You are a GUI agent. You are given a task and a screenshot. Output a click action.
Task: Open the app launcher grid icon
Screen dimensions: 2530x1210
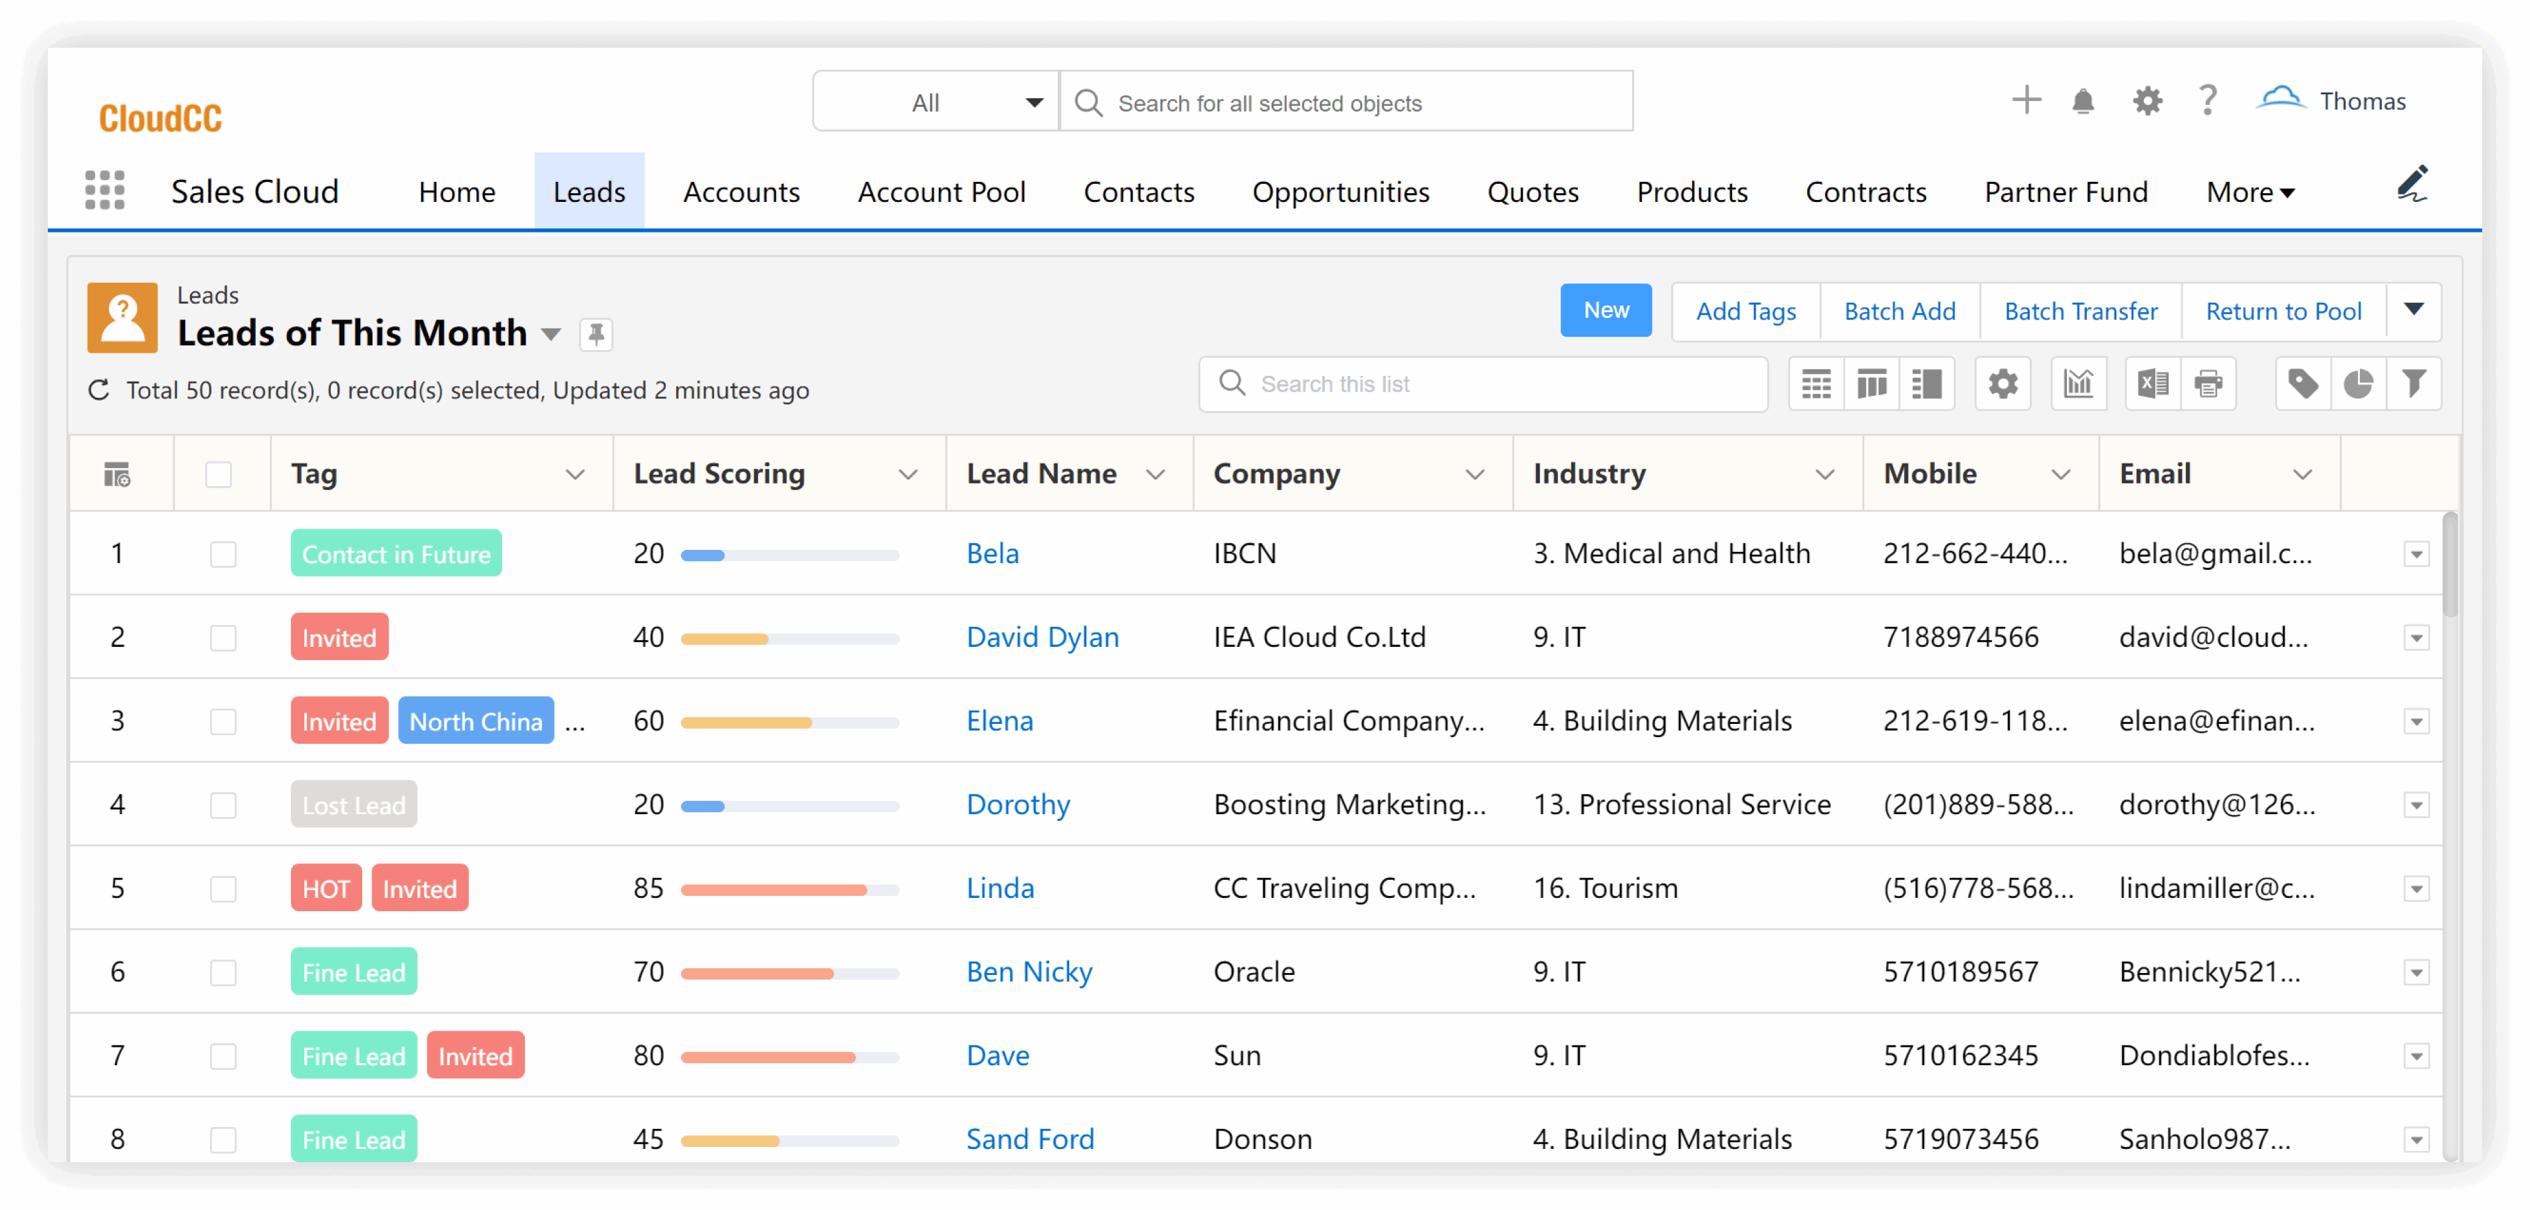pos(104,191)
